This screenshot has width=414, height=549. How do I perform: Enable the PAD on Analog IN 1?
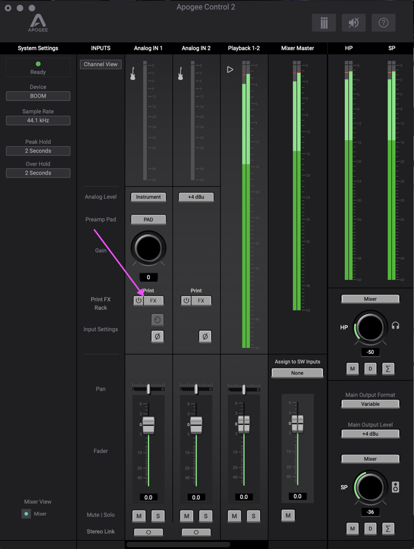[x=149, y=220]
